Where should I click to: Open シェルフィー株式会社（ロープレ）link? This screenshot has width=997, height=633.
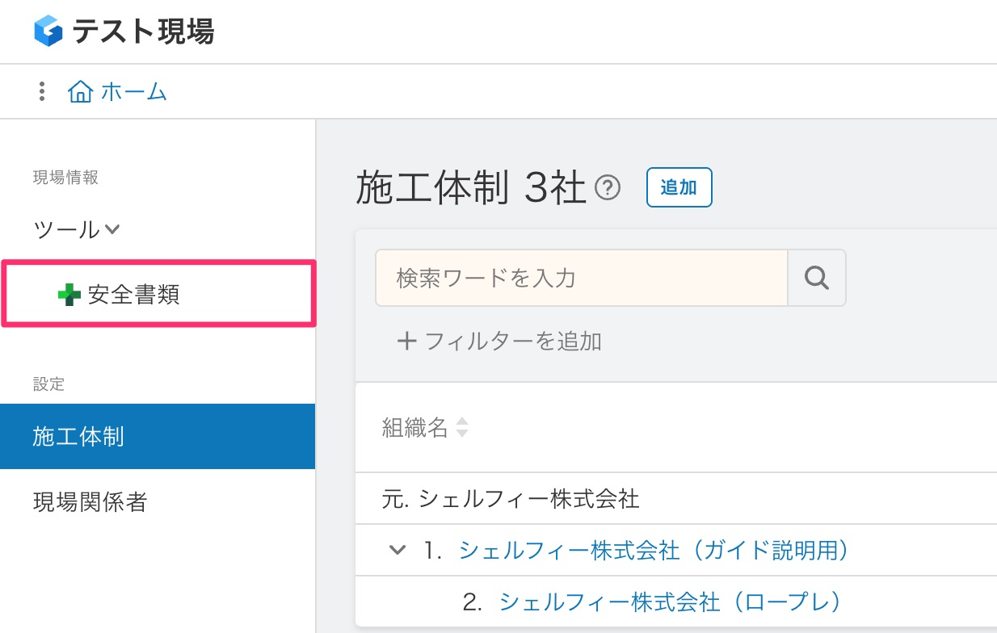671,602
